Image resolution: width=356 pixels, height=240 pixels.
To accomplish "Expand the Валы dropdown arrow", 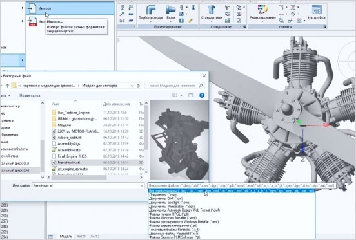I will click(x=170, y=21).
